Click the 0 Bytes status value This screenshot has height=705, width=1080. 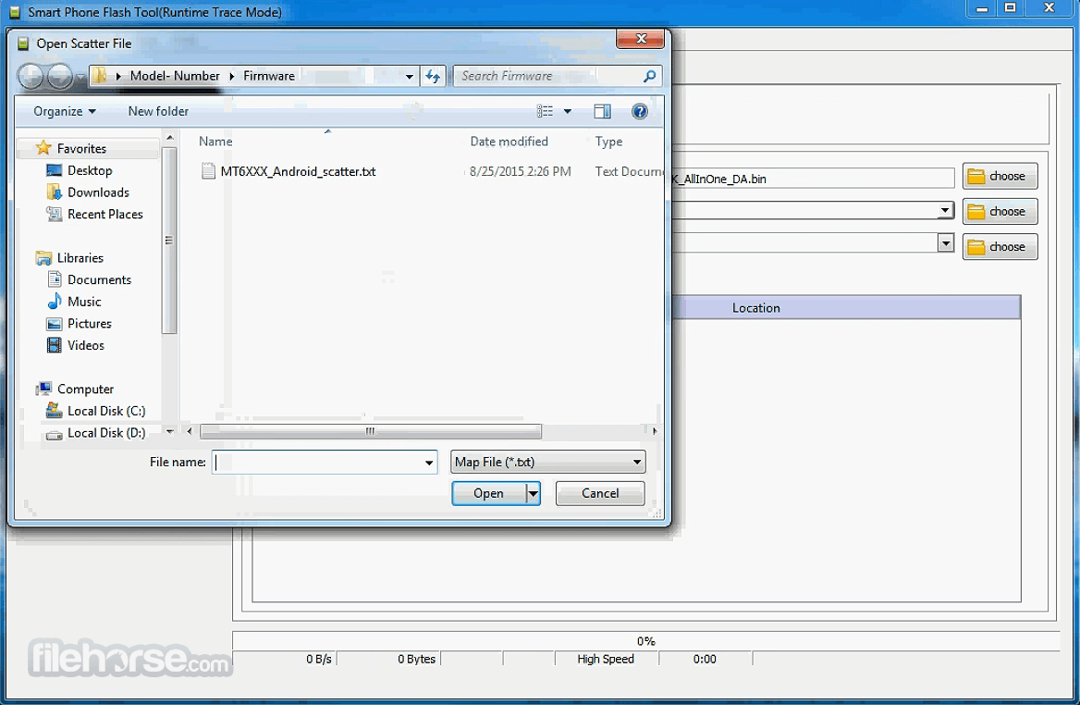click(417, 659)
